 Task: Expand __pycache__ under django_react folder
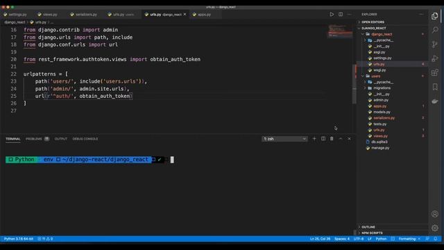click(x=384, y=40)
